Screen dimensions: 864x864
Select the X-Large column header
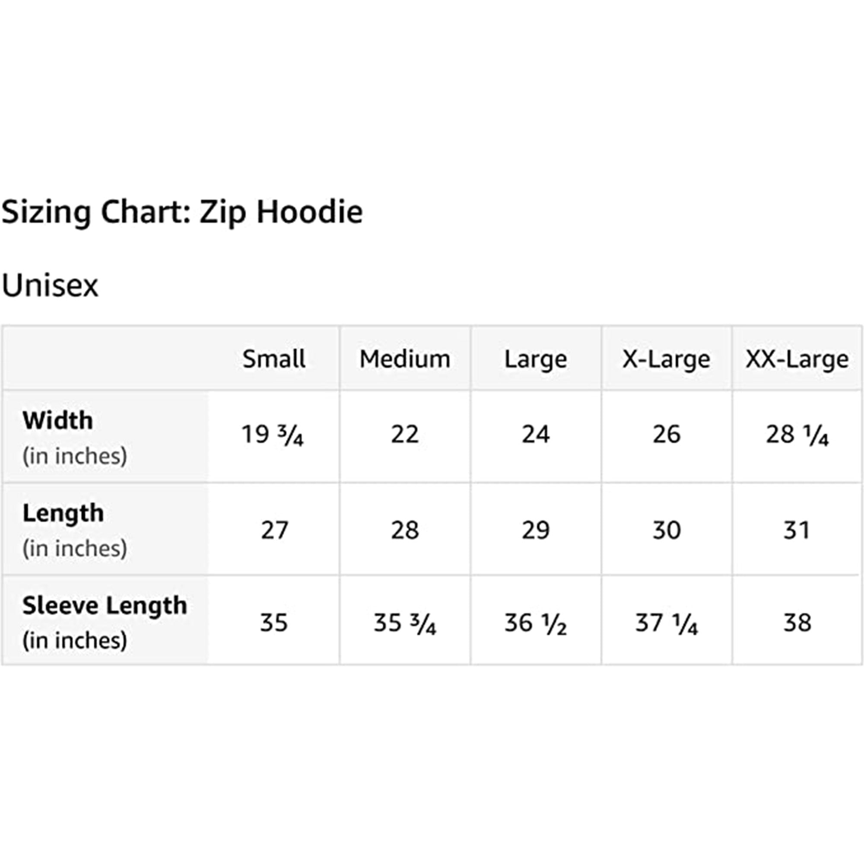pos(666,359)
